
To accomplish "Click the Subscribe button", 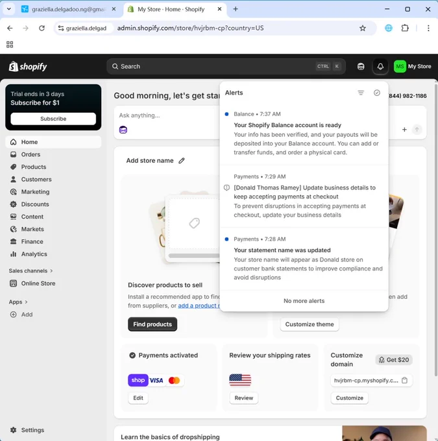I will pos(53,119).
